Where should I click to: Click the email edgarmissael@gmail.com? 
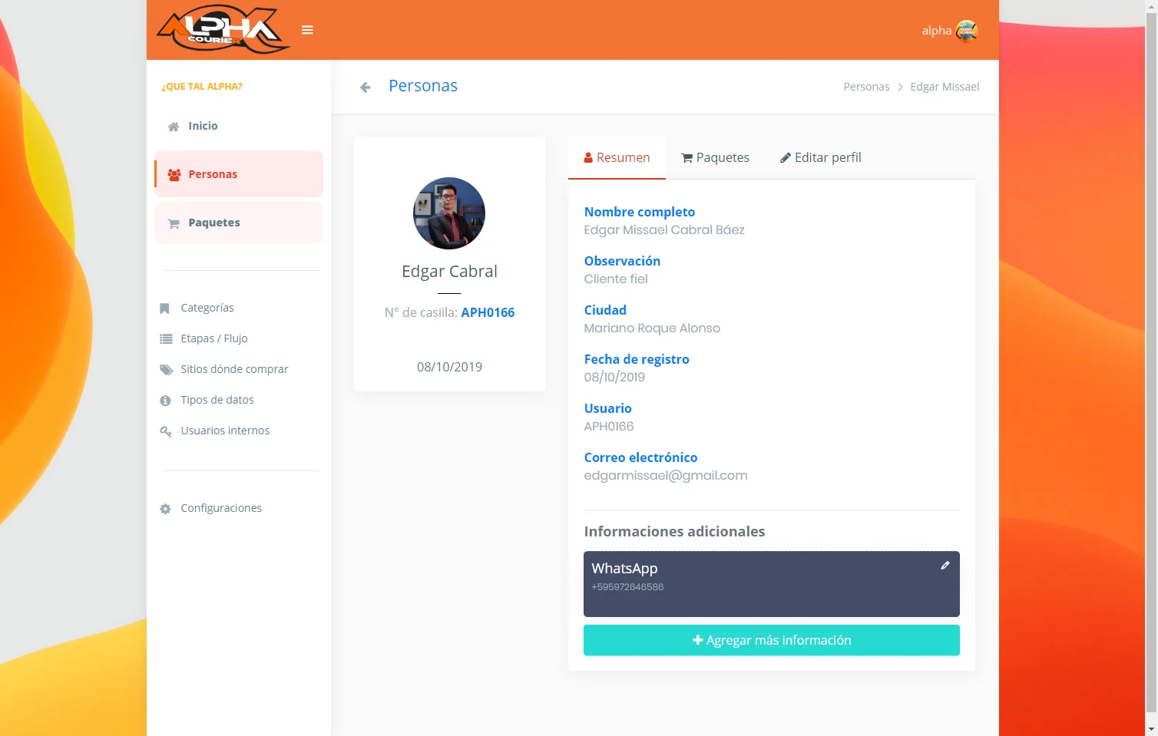pos(666,476)
